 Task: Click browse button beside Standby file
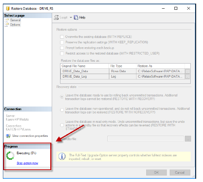click(x=188, y=139)
